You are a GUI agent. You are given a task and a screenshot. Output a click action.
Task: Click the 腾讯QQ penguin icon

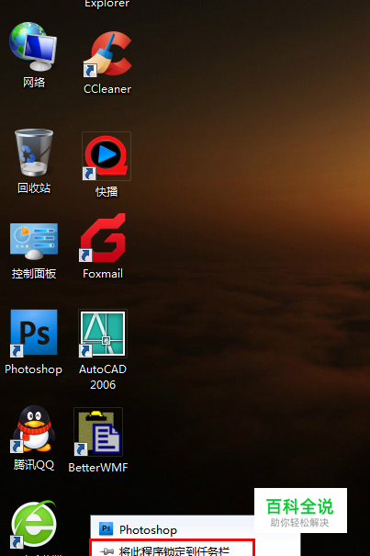coord(34,429)
